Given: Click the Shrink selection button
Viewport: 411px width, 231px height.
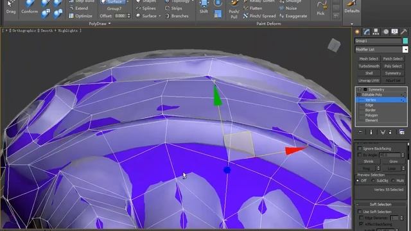Looking at the screenshot, I should point(368,161).
